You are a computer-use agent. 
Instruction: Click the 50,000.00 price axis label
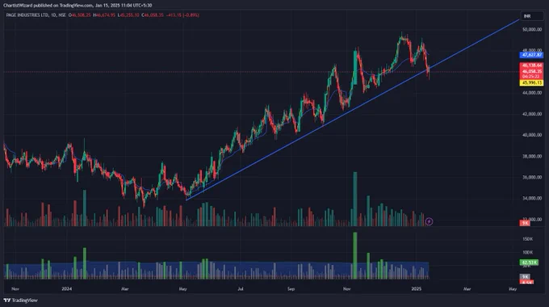click(x=532, y=30)
